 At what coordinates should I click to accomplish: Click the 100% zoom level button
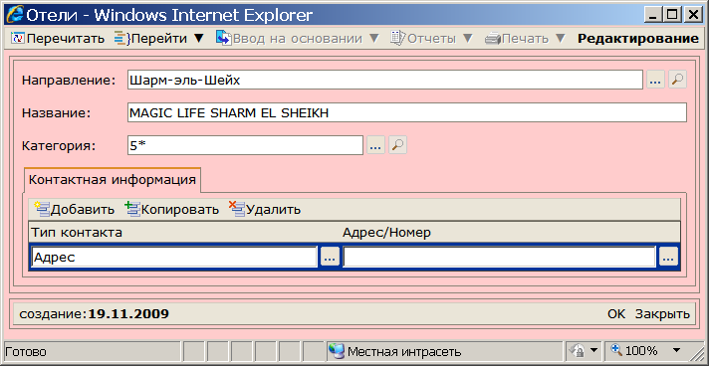(633, 351)
